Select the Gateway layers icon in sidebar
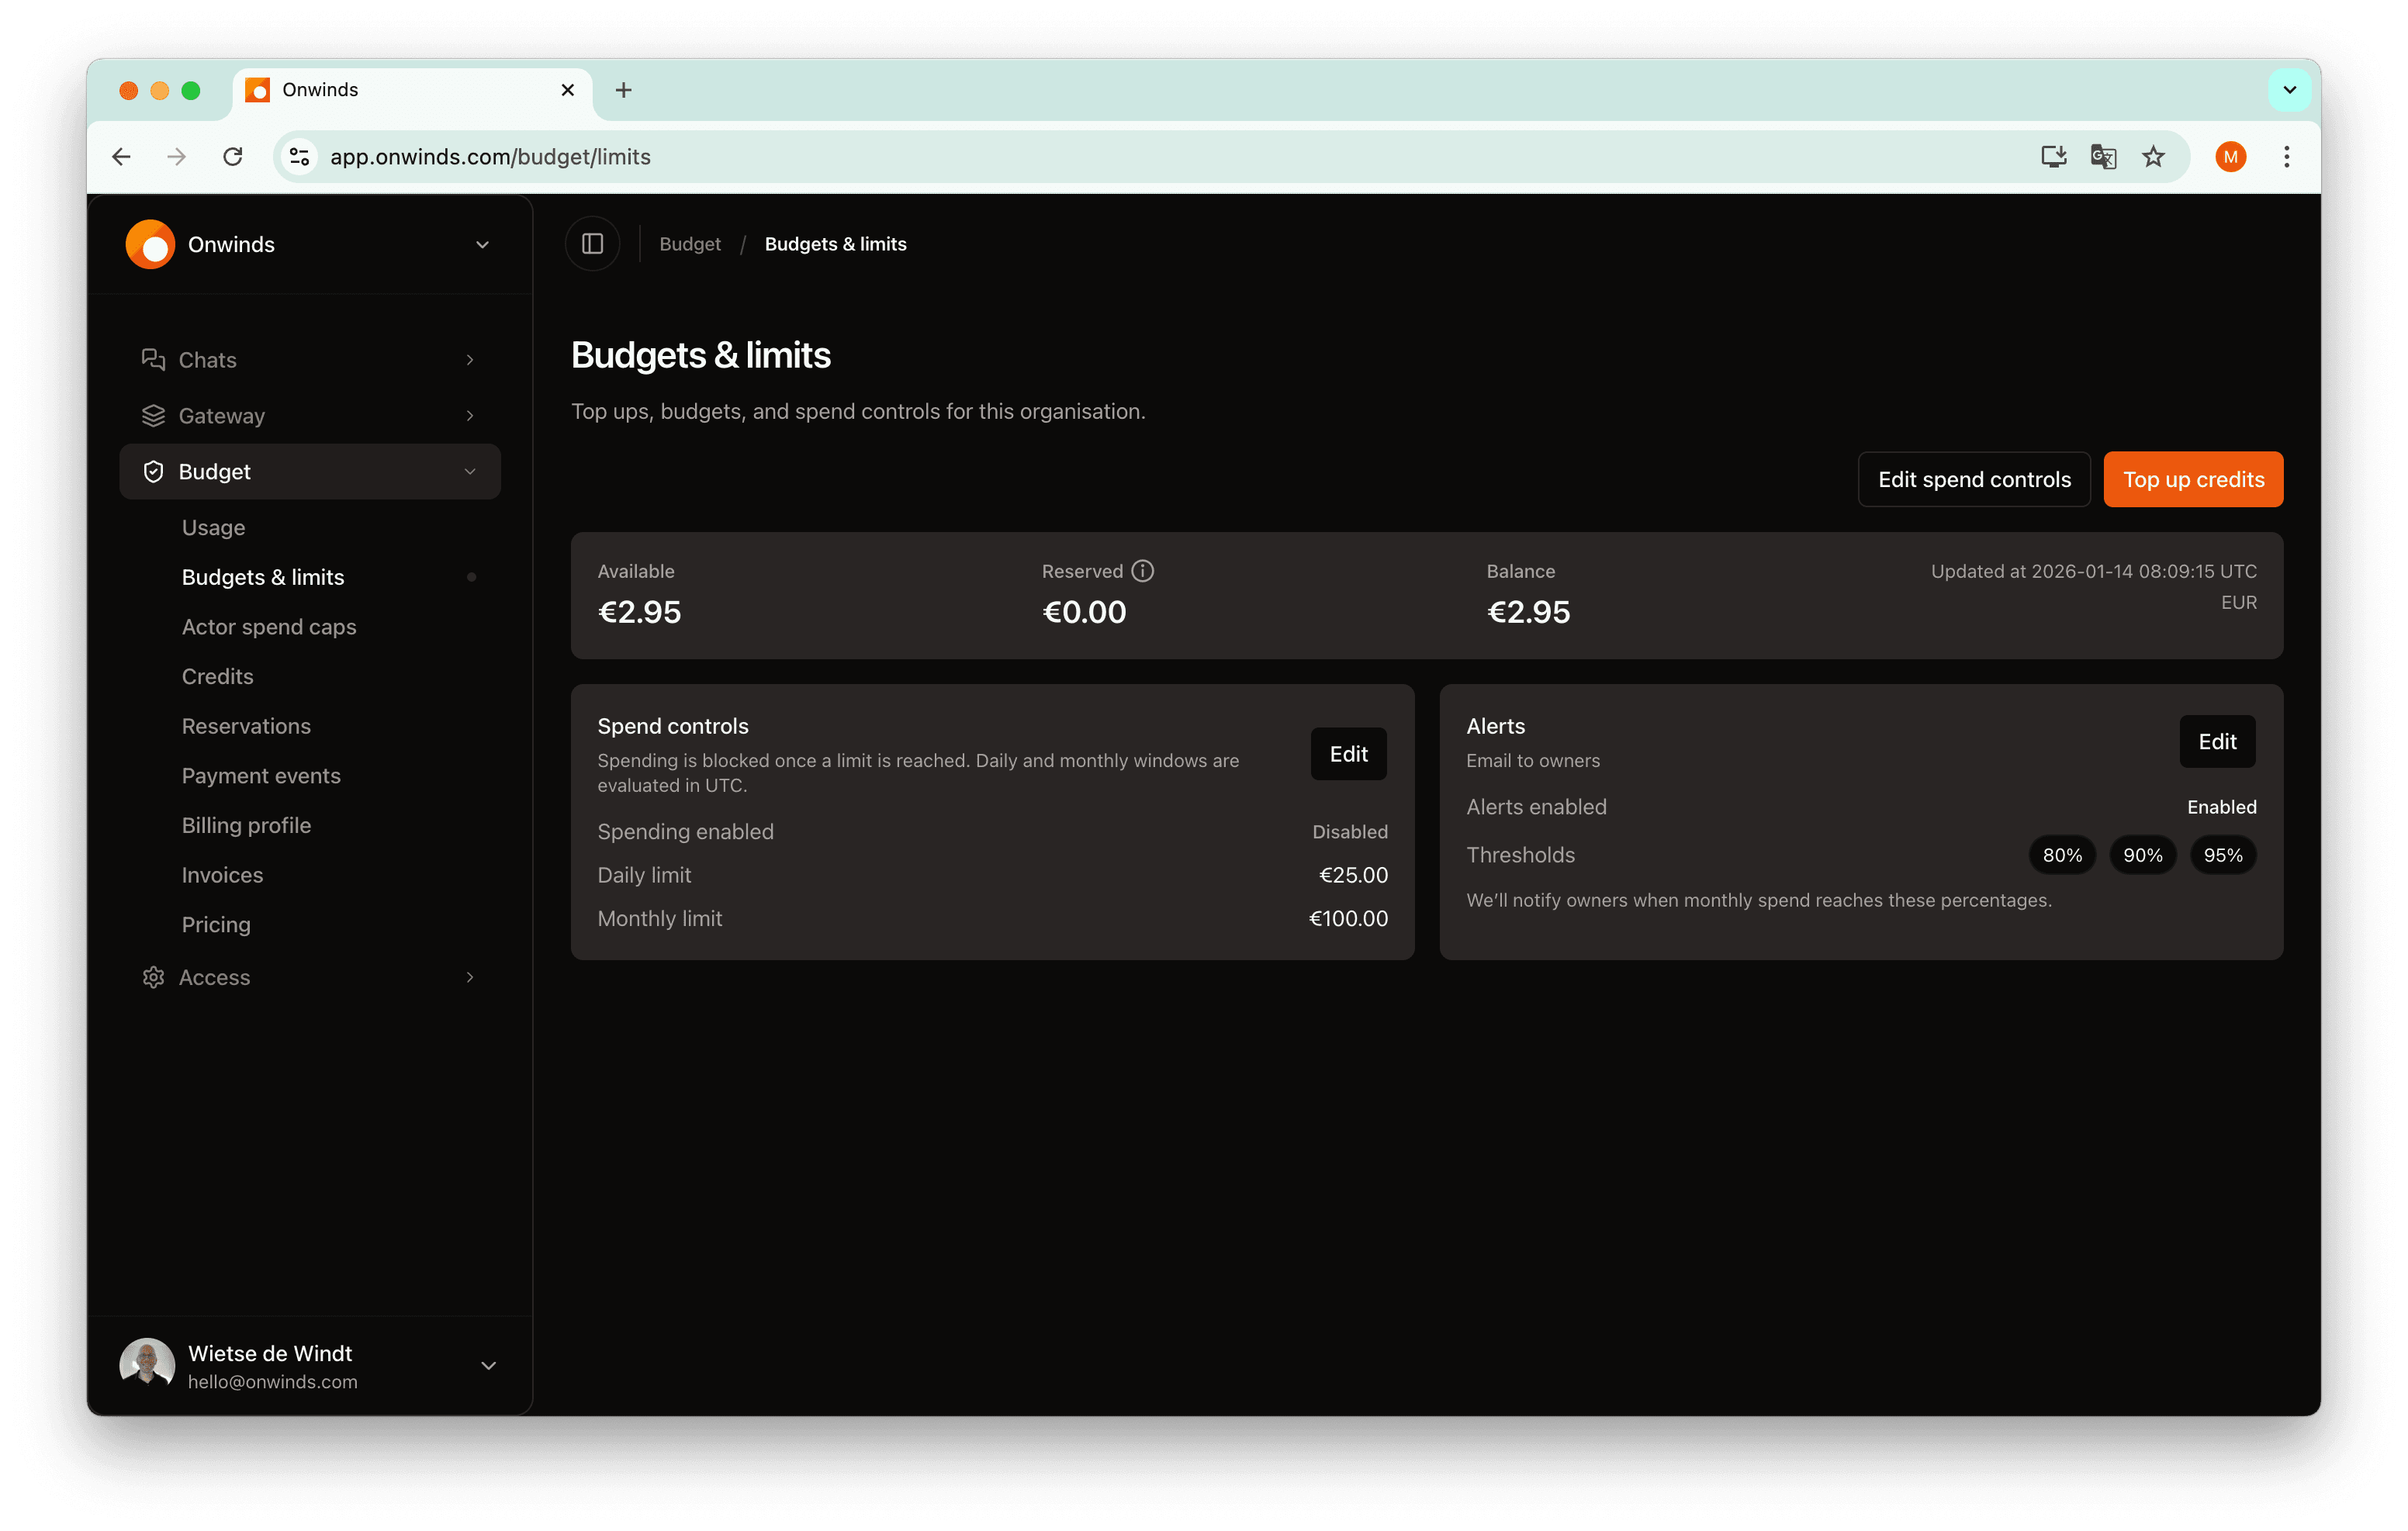2408x1531 pixels. tap(153, 415)
